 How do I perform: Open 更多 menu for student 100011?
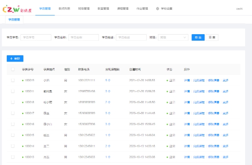tap(226, 91)
